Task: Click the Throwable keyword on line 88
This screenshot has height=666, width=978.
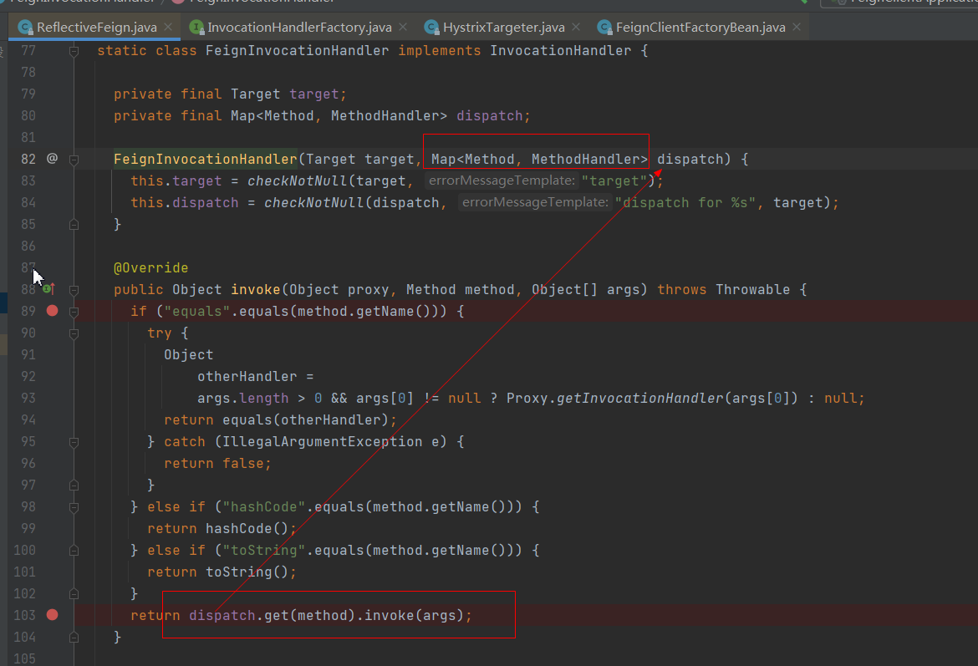Action: click(x=753, y=290)
